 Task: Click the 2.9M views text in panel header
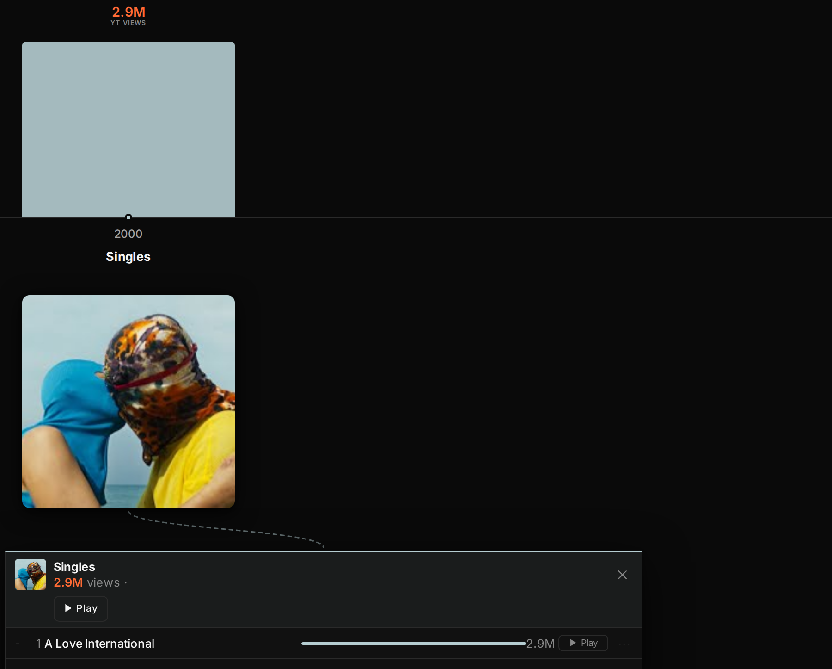point(86,582)
